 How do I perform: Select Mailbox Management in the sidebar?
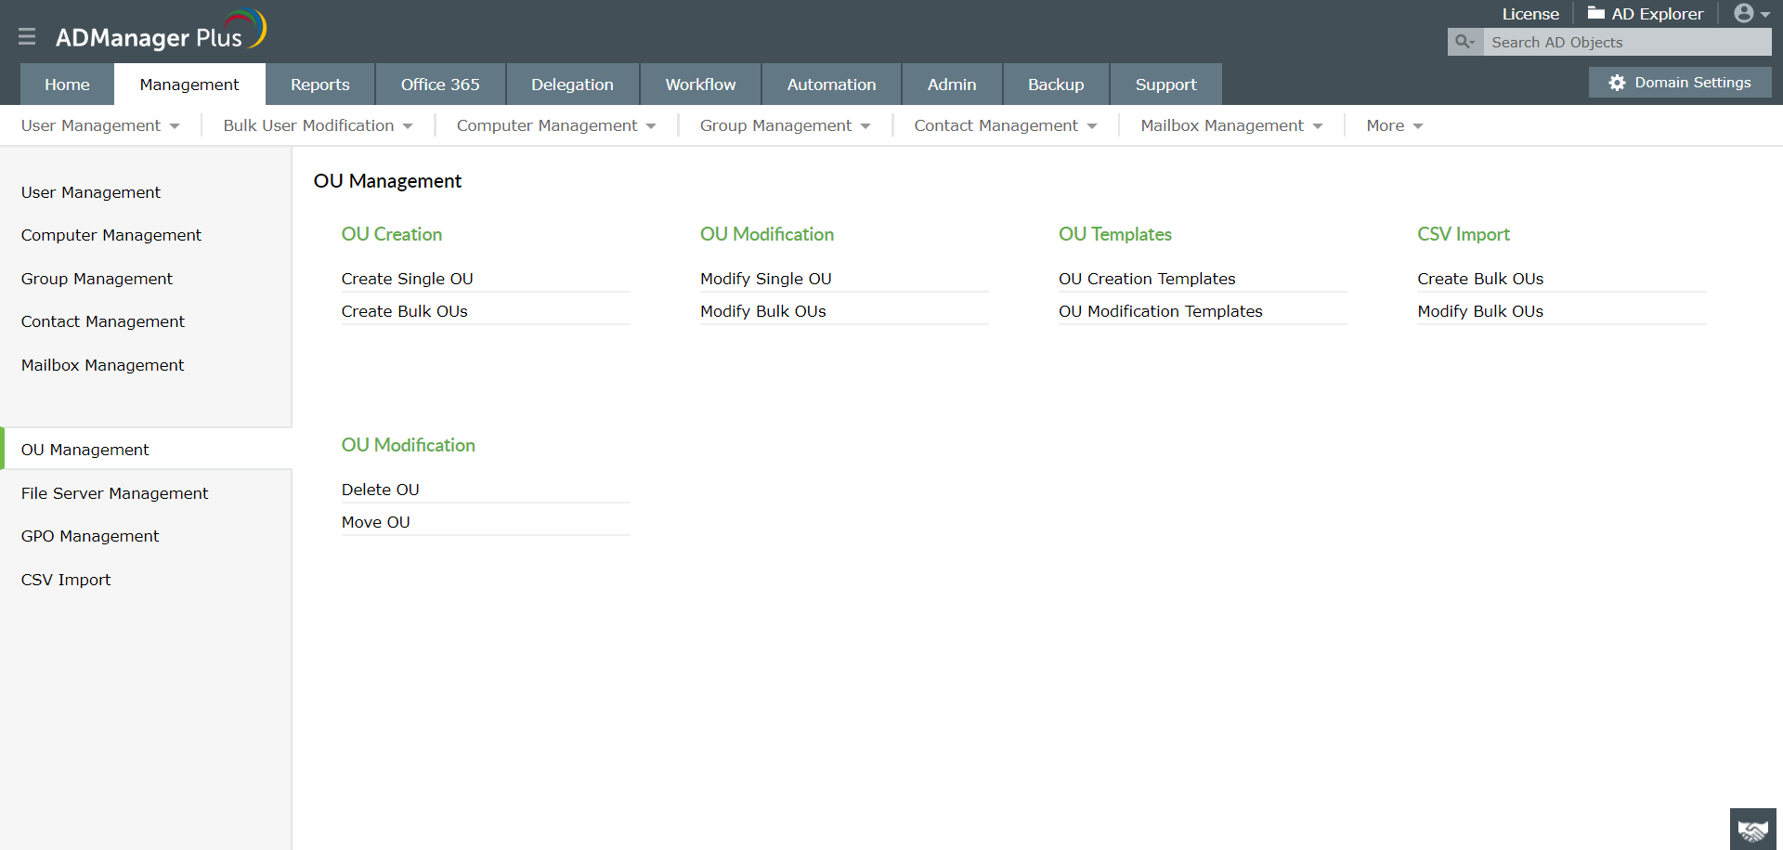coord(102,365)
